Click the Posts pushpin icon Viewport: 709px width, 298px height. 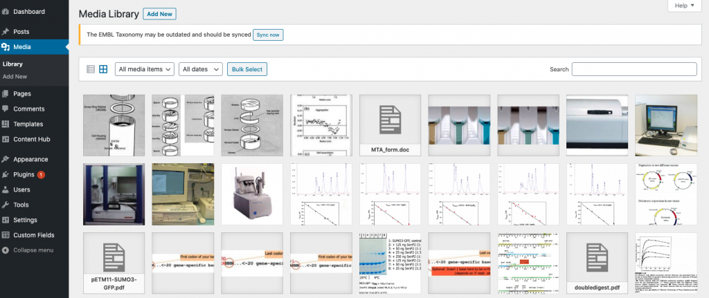[6, 32]
